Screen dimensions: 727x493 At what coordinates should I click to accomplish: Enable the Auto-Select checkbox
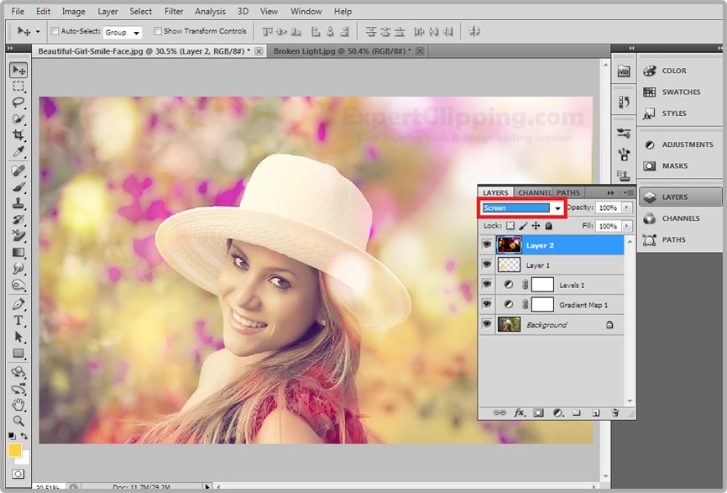(55, 32)
